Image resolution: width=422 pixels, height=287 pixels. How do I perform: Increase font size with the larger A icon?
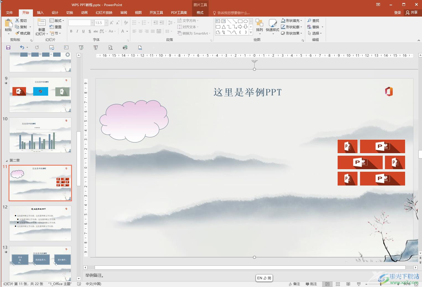112,23
